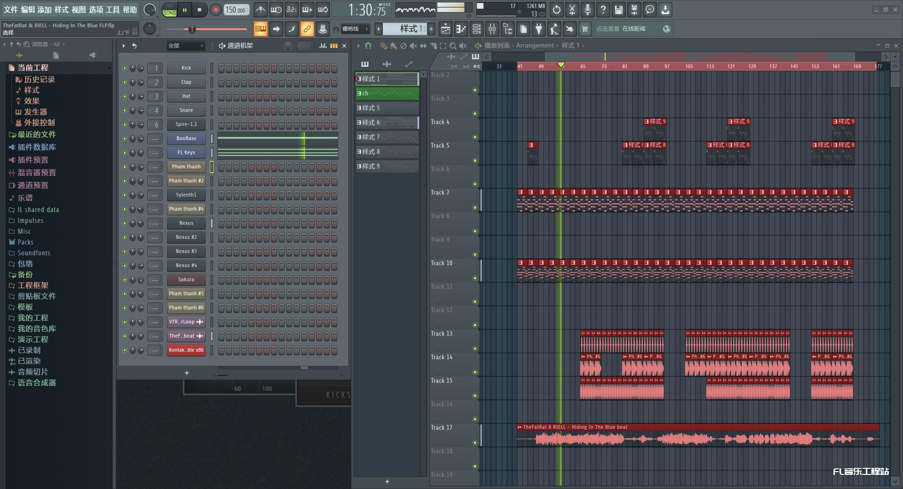Select the mute tool in playlist toolbar
This screenshot has height=489, width=903.
413,46
